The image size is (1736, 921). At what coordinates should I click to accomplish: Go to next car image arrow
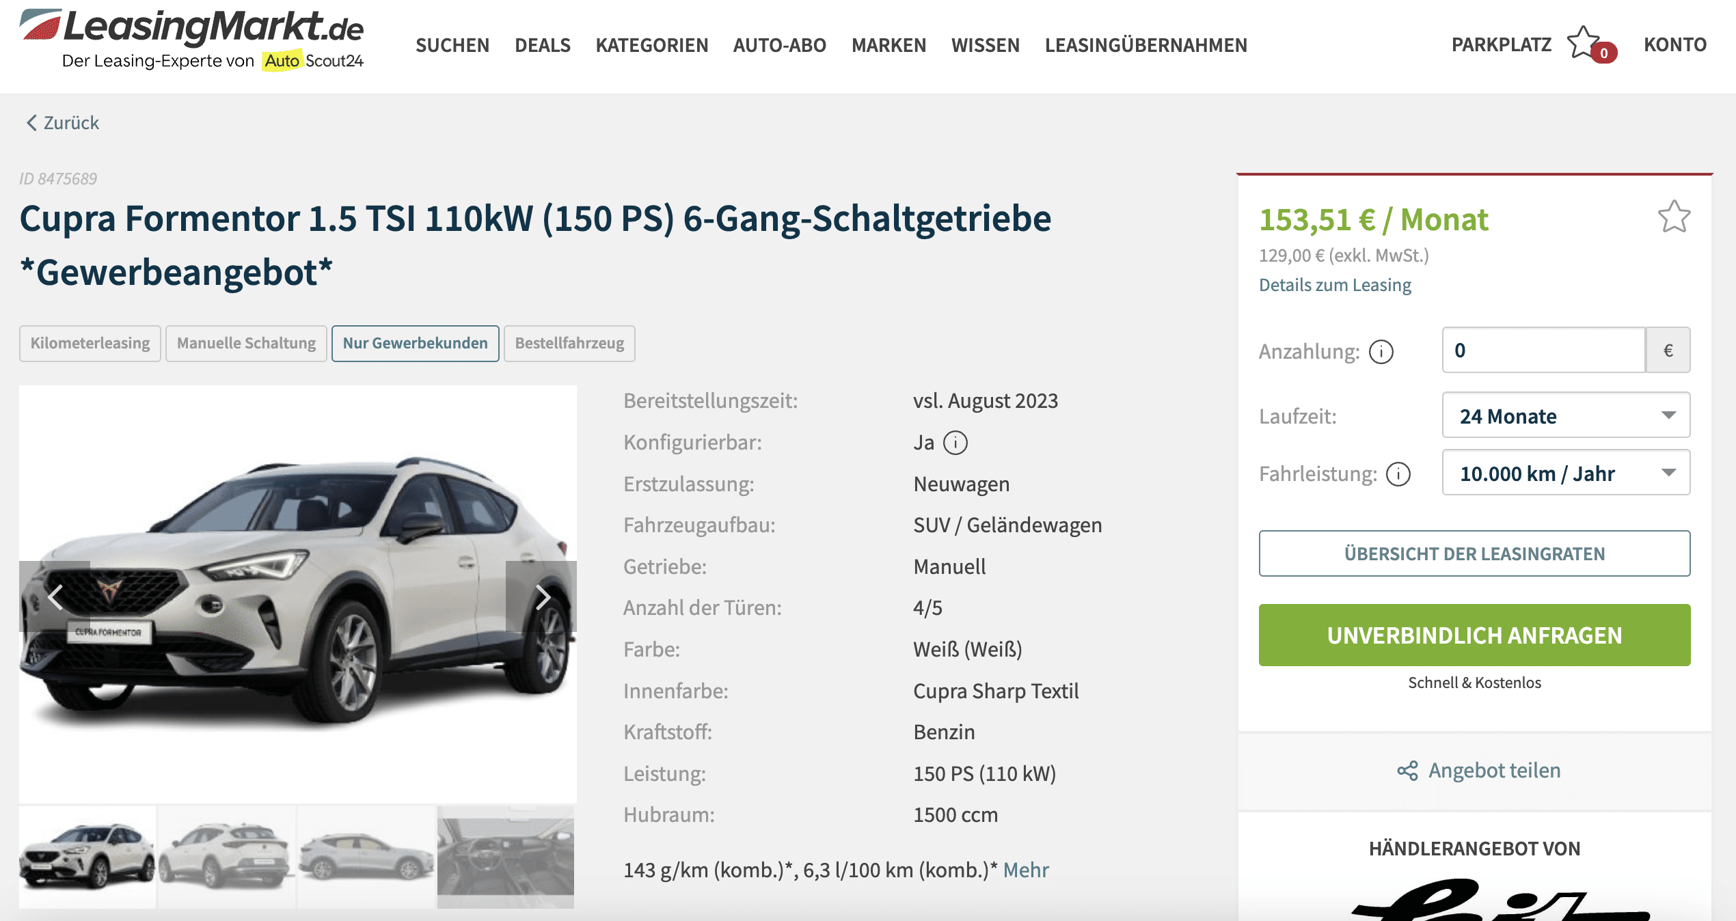point(541,596)
